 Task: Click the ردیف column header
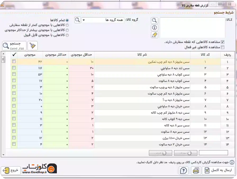[227, 55]
